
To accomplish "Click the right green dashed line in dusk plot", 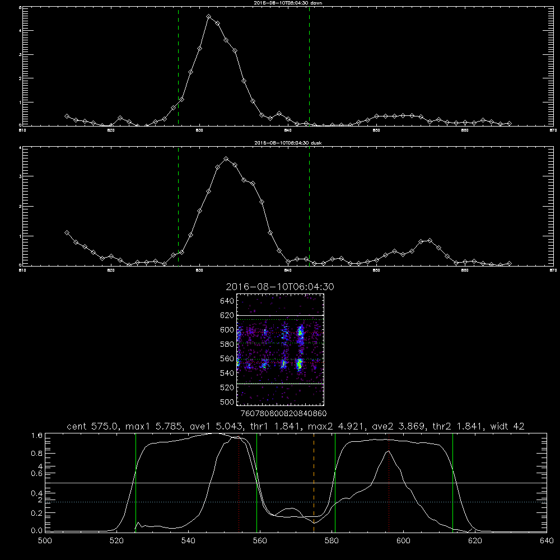I will click(309, 206).
